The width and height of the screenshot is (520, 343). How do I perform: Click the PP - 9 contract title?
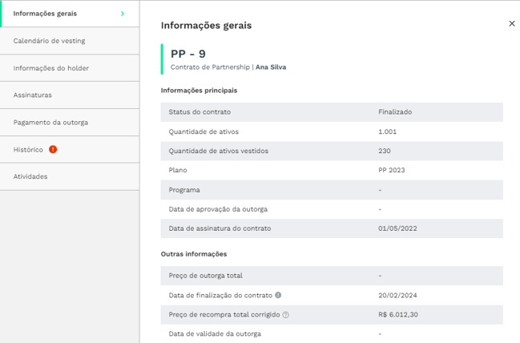[188, 54]
